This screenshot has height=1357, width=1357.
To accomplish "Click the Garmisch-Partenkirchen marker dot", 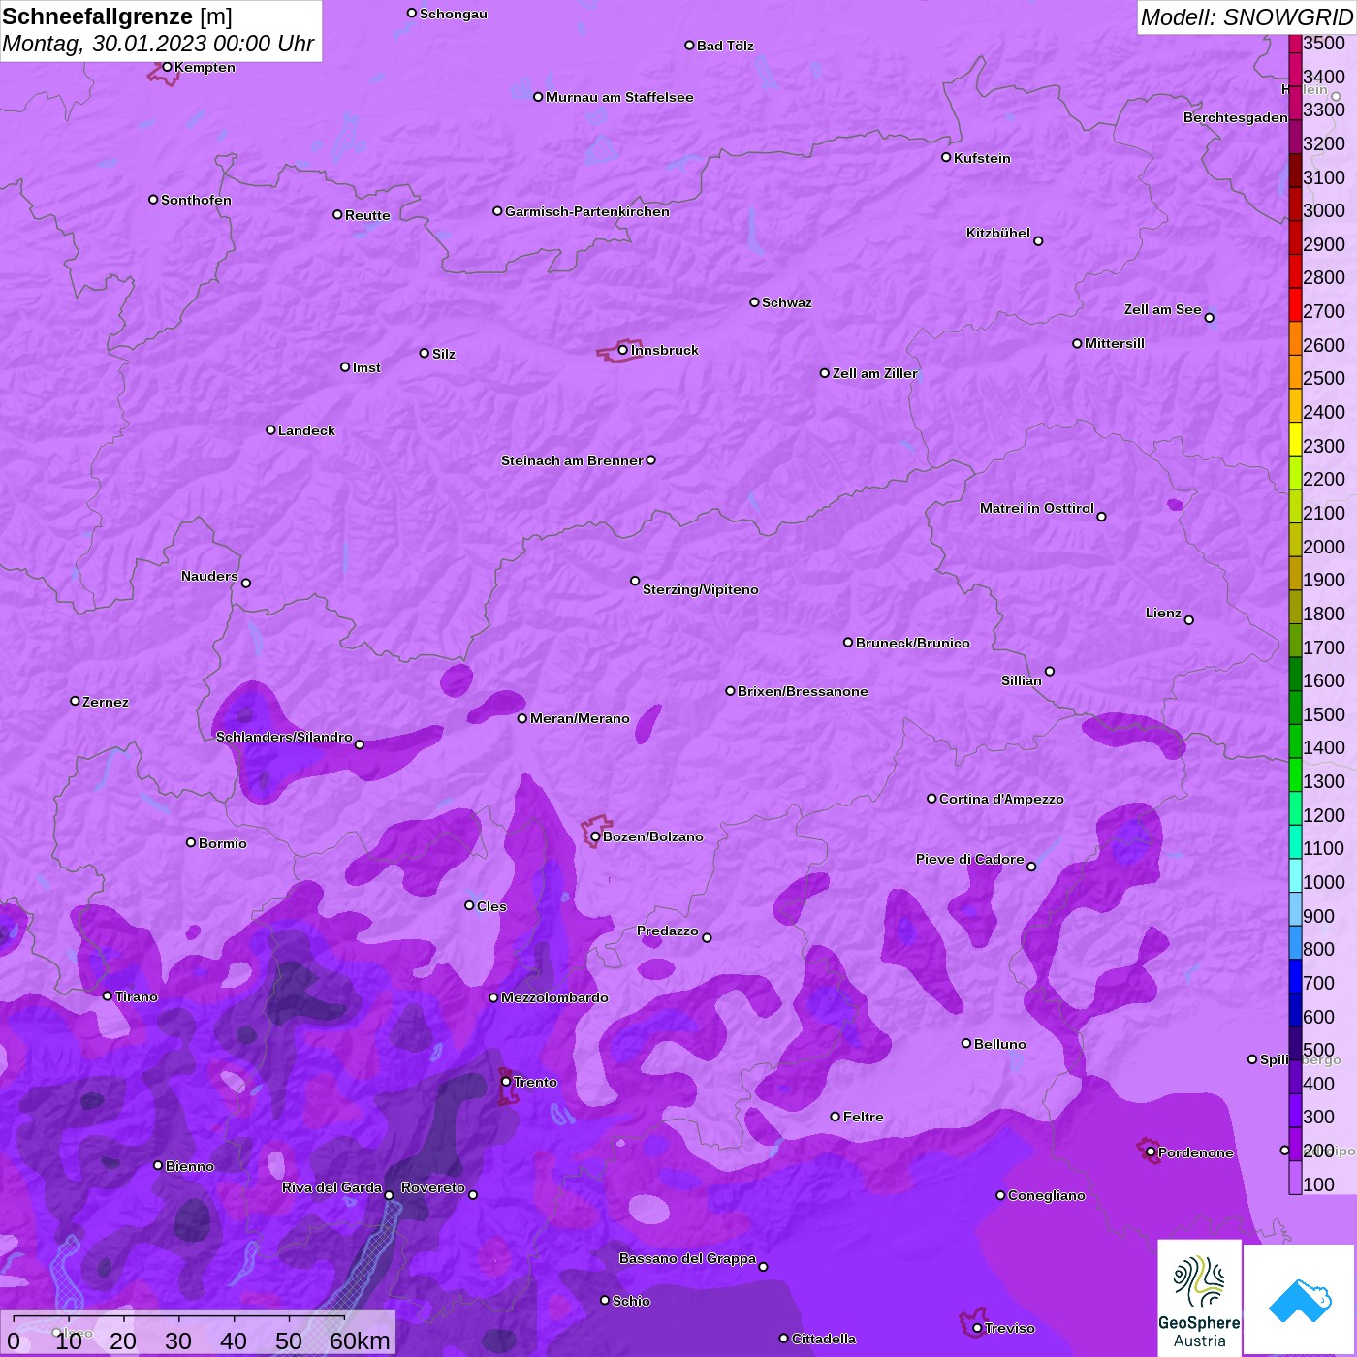I will tap(497, 210).
